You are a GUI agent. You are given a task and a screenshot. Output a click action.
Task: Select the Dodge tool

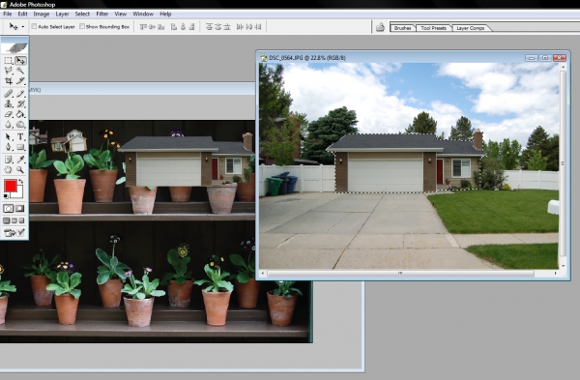tap(20, 125)
